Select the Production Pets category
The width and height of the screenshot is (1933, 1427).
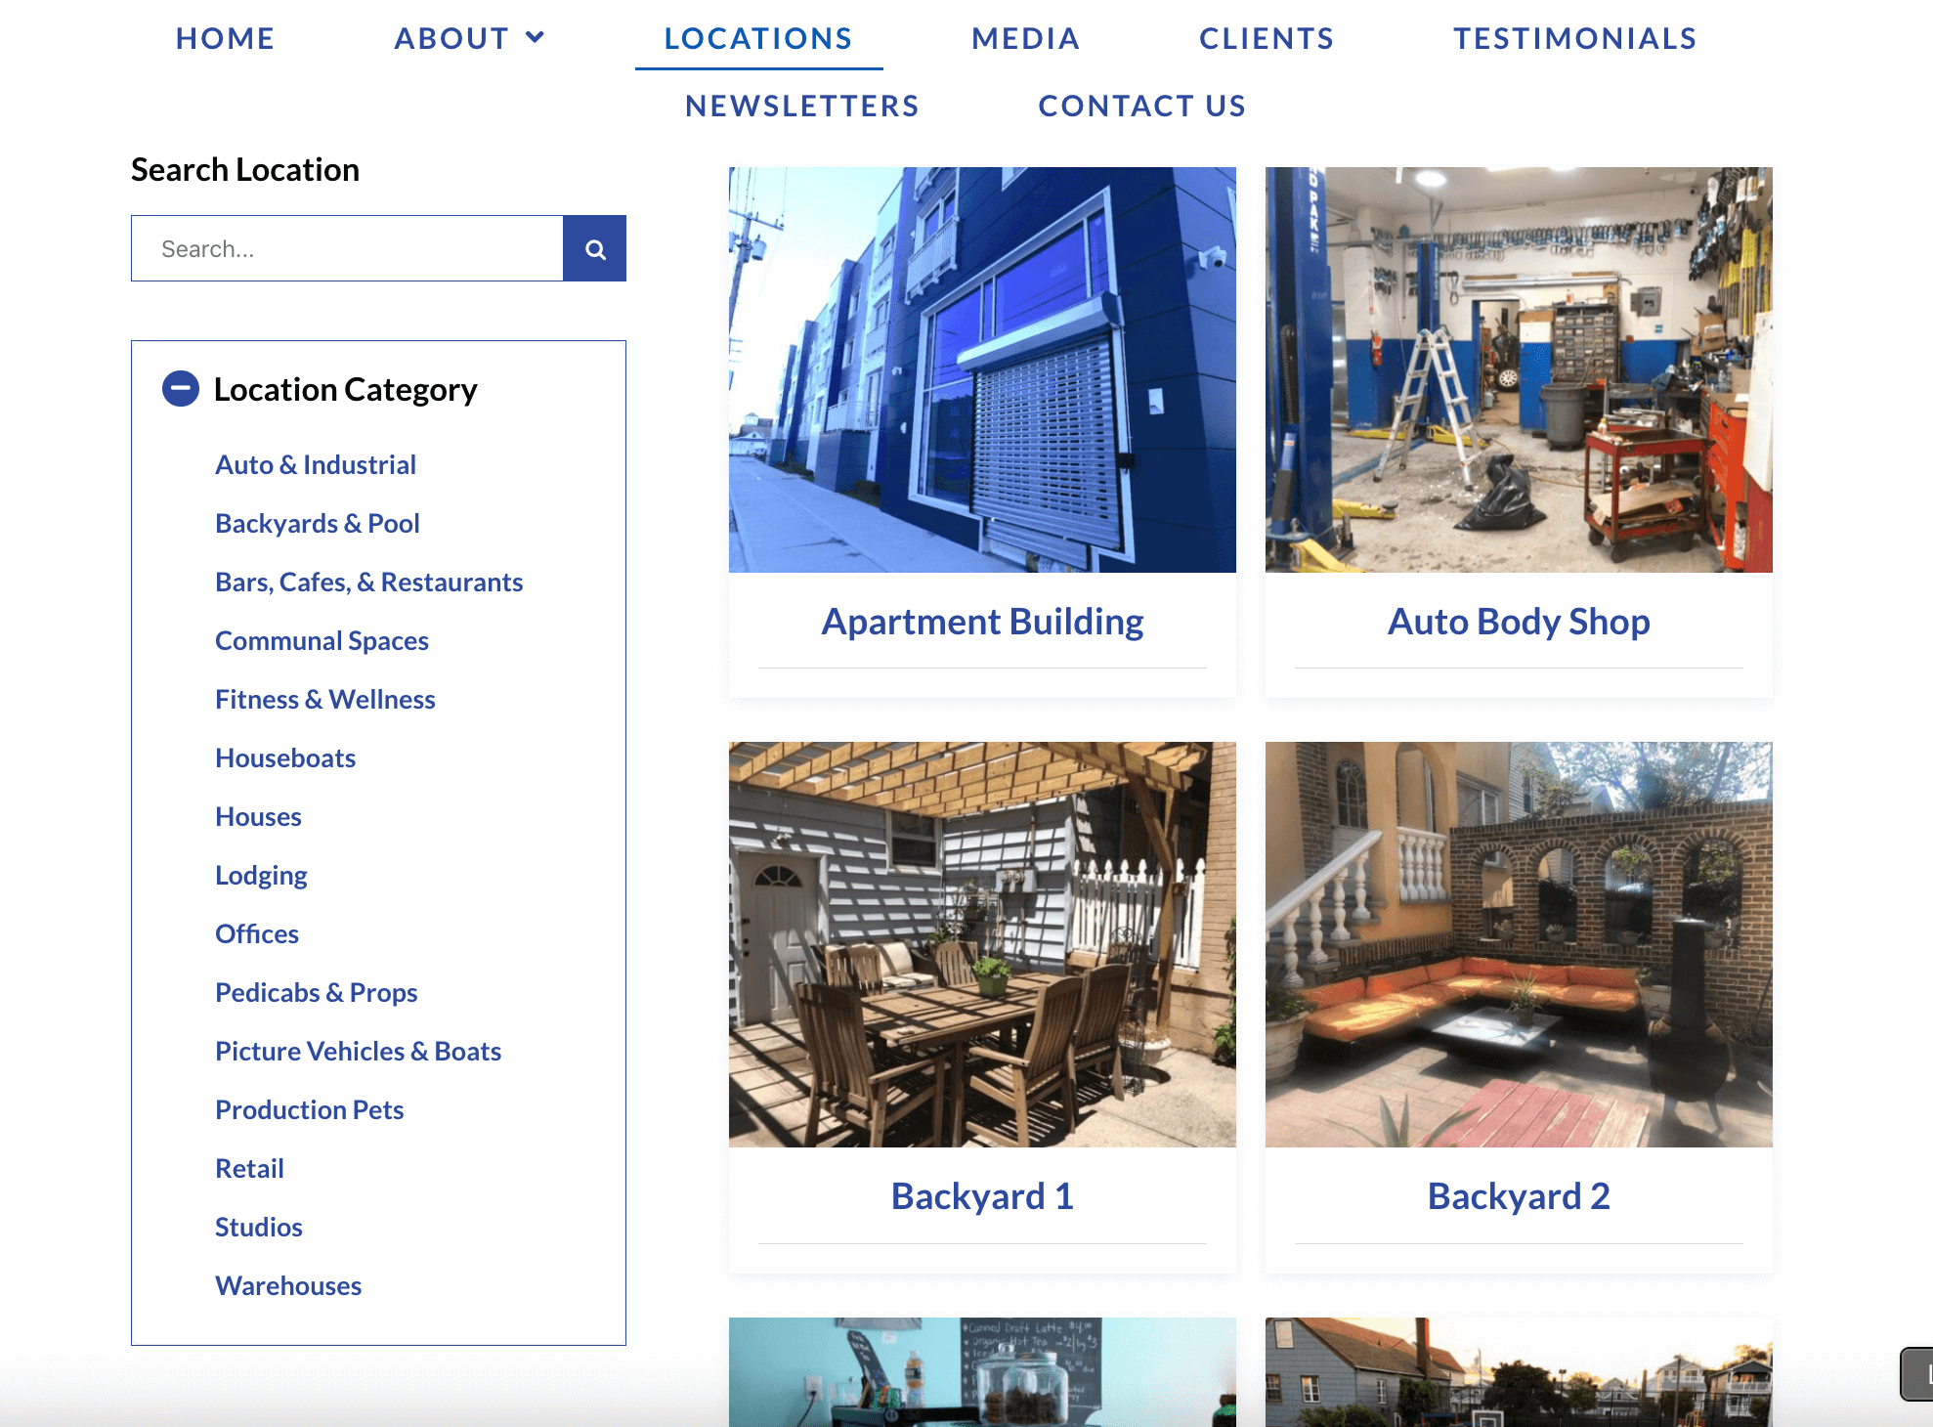309,1110
